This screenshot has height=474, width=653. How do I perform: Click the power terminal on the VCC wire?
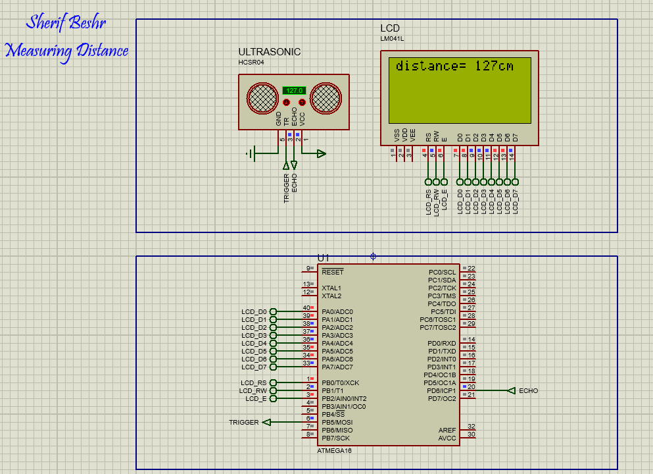tap(320, 153)
